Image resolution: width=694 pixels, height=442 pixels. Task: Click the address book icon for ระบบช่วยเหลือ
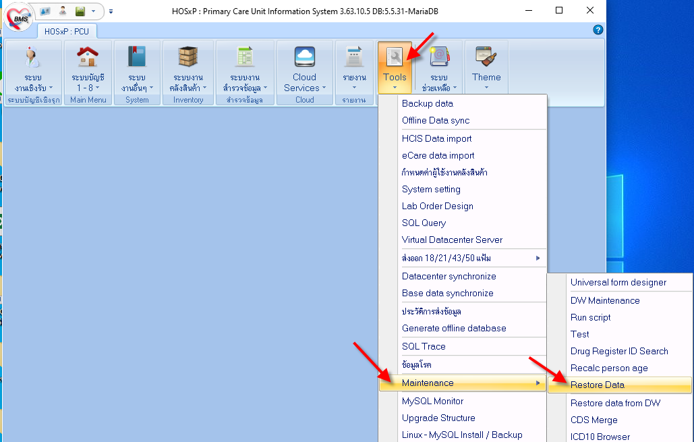click(x=439, y=57)
